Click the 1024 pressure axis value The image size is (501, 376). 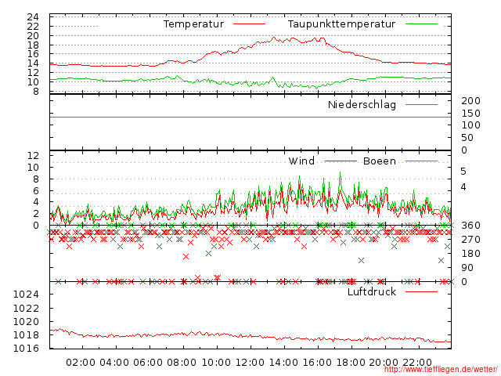point(26,295)
